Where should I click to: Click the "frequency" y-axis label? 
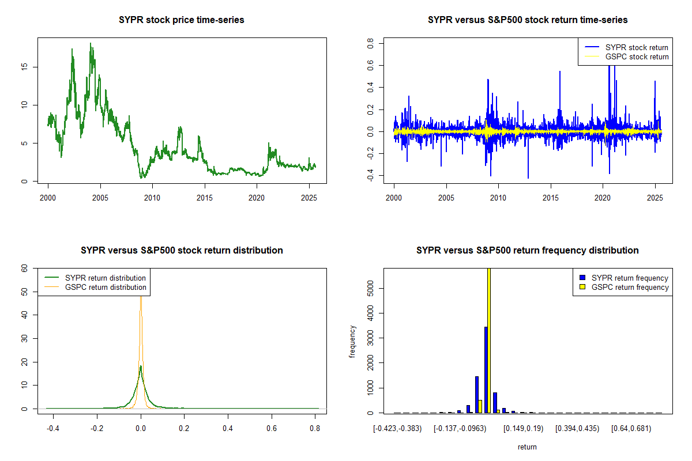352,341
